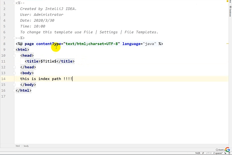
Task: Click the page directive keyword
Action: (x=29, y=44)
